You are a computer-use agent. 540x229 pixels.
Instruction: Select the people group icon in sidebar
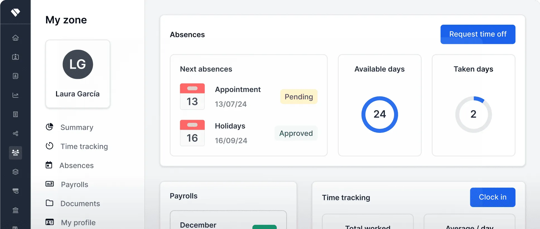16,153
